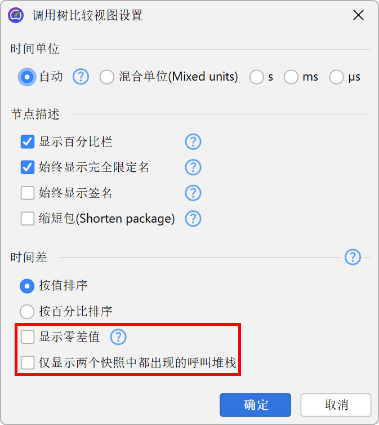Enable 缩短包 (Shorten package) checkbox
The image size is (379, 425).
[x=28, y=219]
